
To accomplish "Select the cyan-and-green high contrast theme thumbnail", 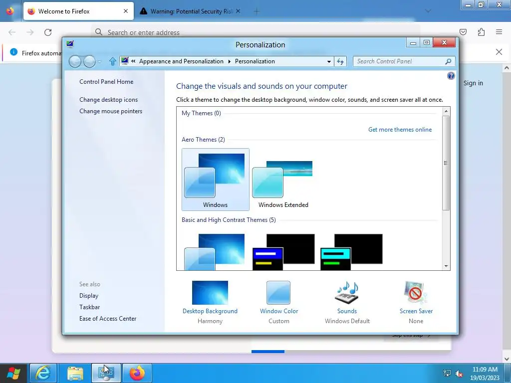I will point(351,252).
